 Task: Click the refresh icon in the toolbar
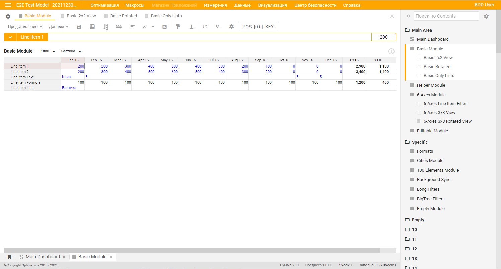point(205,27)
